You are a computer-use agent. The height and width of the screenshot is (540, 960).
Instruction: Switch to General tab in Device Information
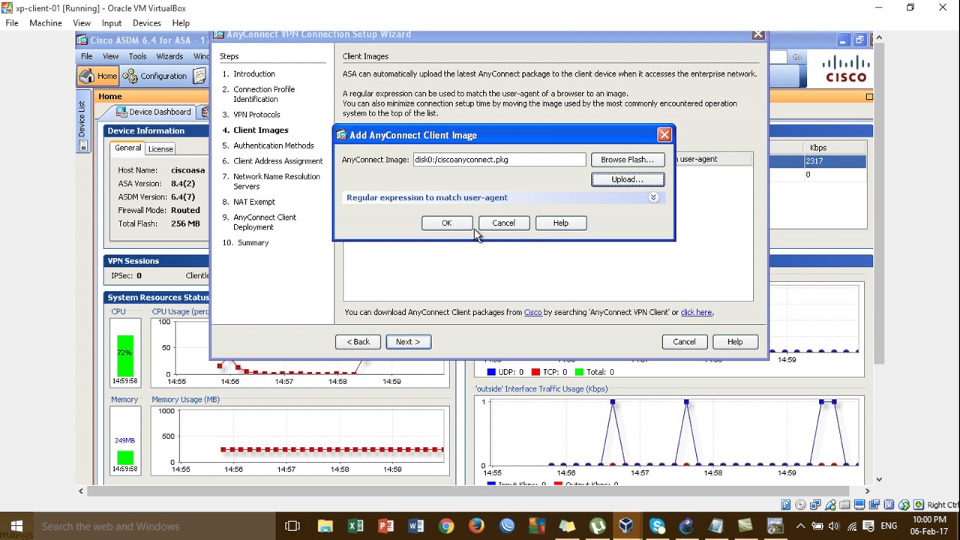point(127,148)
